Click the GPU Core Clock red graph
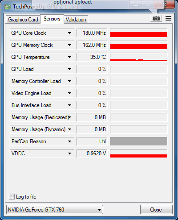 tap(139, 33)
